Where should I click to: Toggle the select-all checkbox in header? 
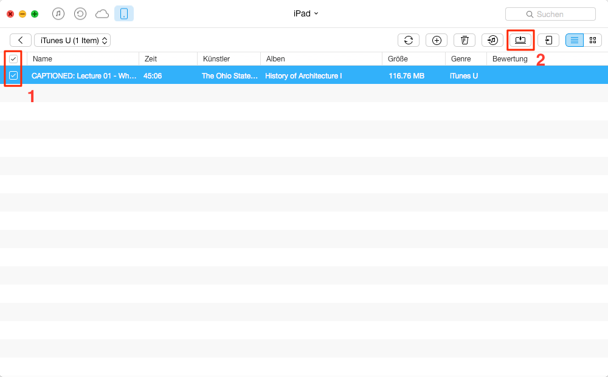(x=13, y=59)
